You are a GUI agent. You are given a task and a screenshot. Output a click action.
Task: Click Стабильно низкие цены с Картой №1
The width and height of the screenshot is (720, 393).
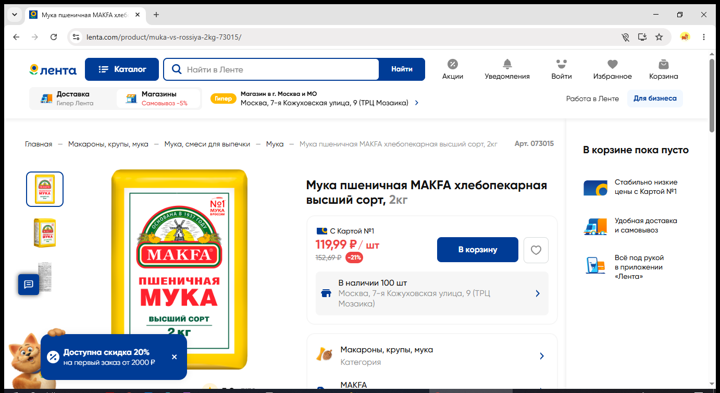point(630,187)
